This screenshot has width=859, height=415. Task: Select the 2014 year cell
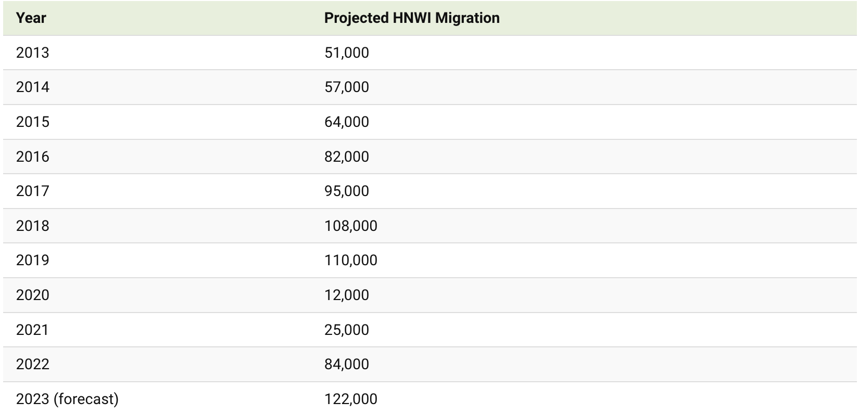click(x=33, y=87)
